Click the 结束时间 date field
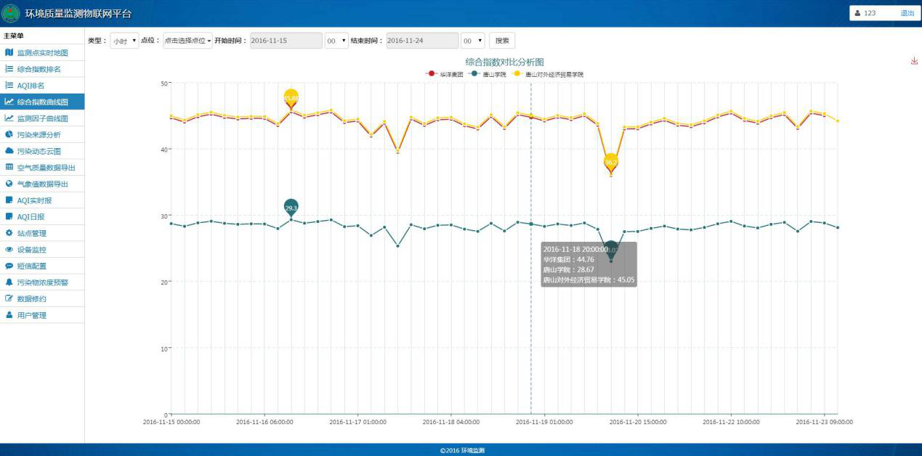 pyautogui.click(x=422, y=41)
